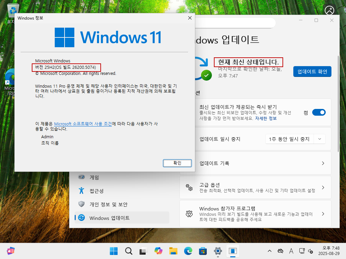The image size is (346, 259).
Task: Click the Admin user name text
Action: tap(47, 137)
